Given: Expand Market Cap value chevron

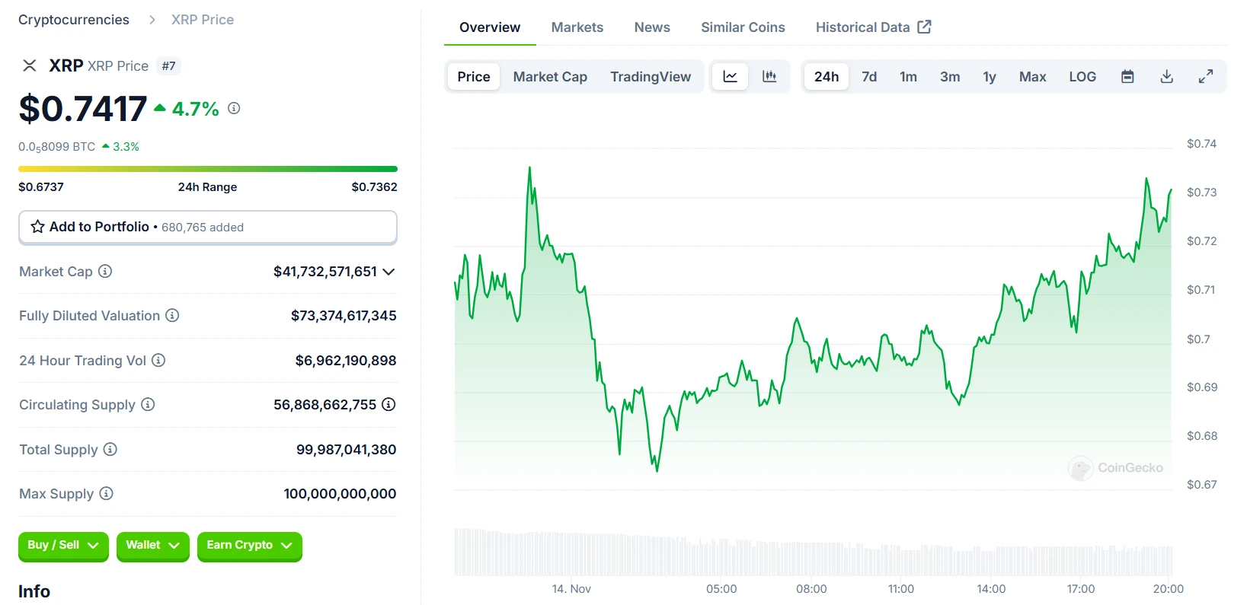Looking at the screenshot, I should 388,272.
